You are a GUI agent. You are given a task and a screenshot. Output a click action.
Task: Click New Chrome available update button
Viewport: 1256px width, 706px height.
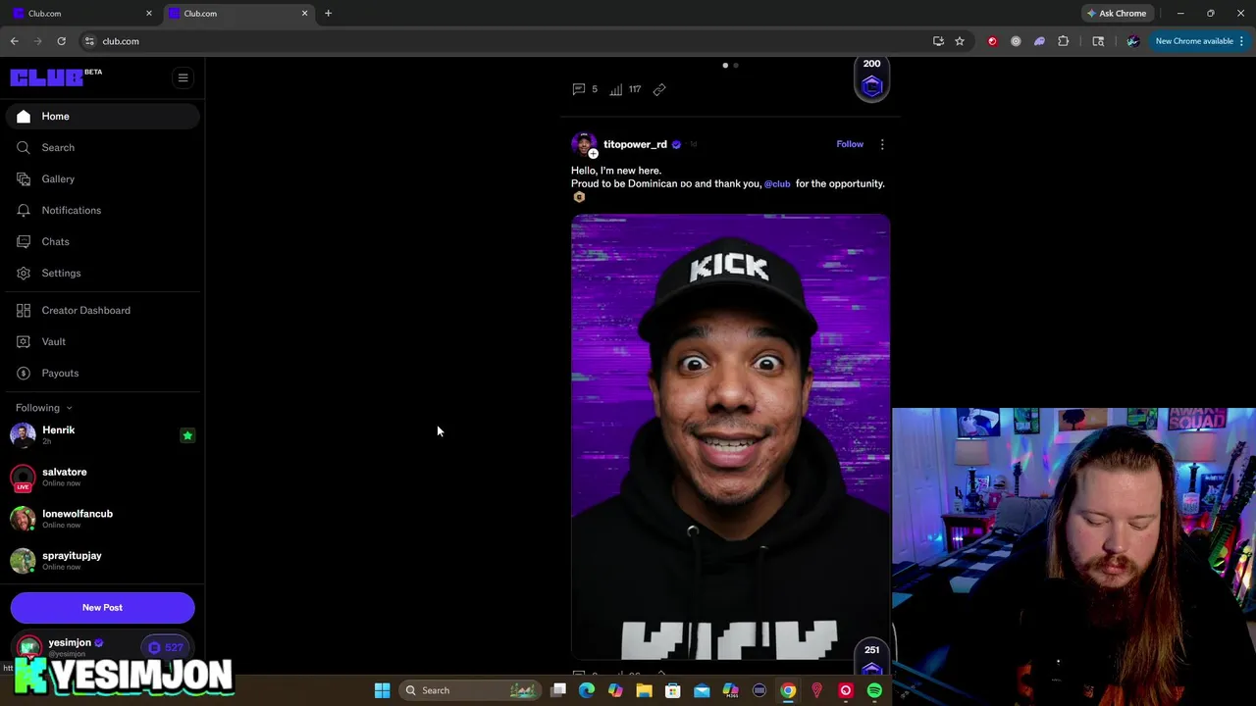(x=1199, y=41)
